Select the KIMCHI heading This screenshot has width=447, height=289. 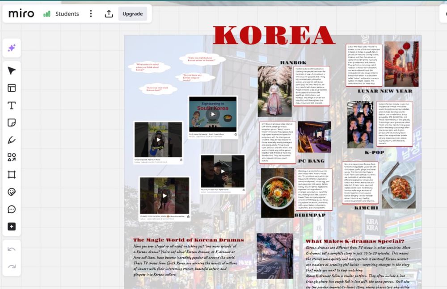point(366,208)
